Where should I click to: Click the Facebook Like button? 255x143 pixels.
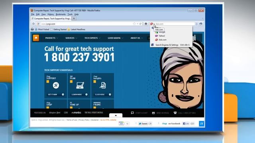click(186, 124)
